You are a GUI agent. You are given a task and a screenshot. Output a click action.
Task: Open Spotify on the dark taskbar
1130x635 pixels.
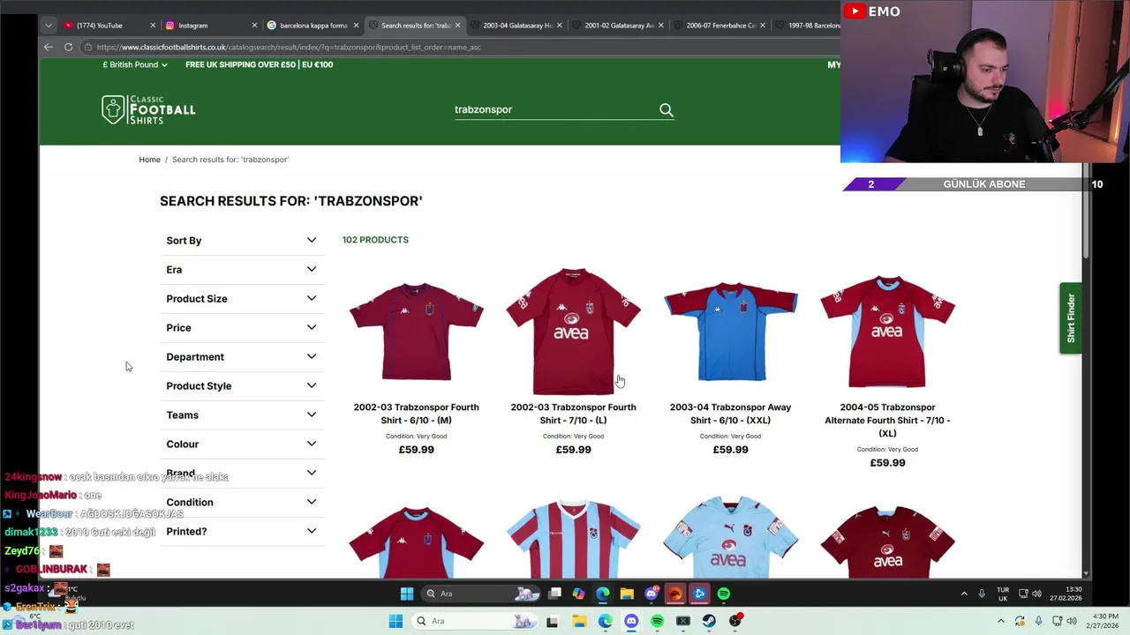click(x=724, y=594)
